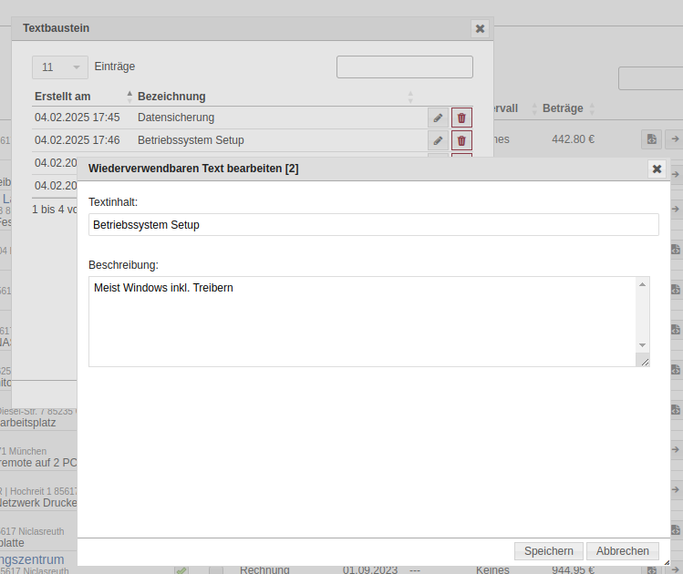The image size is (683, 574).
Task: Click inside the Beschreibung text area
Action: [361, 321]
